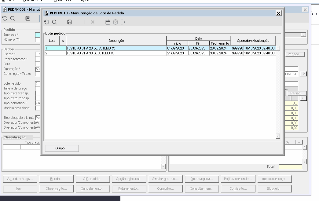Click the Simular enc. fin.... button

(165, 179)
